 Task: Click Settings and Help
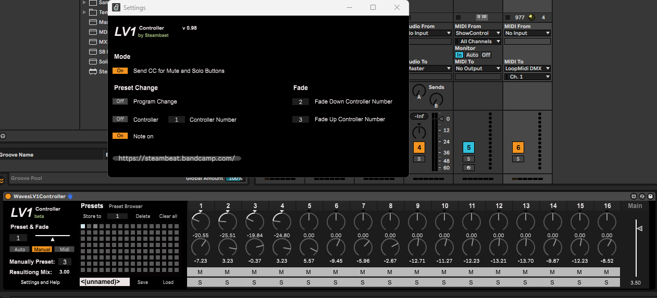[40, 282]
